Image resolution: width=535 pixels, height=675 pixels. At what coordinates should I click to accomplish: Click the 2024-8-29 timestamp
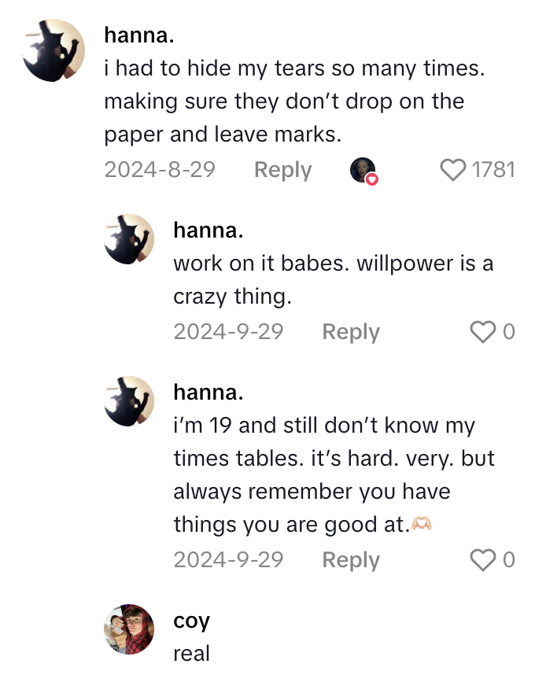160,170
